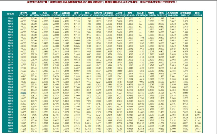Click the THB value 44.432 for 2001
217x134 pixels.
coord(161,132)
